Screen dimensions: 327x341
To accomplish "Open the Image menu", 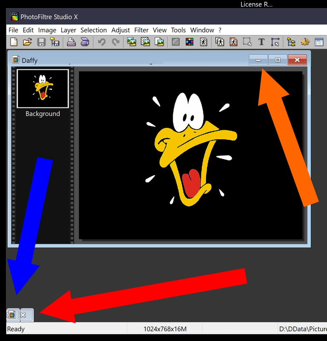I will (47, 30).
